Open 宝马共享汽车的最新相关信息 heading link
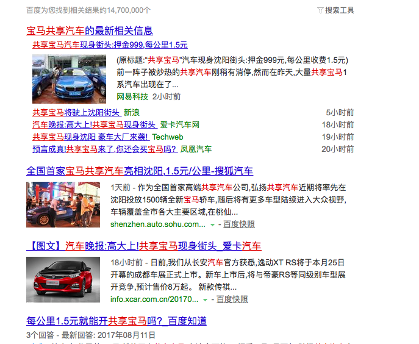 [90, 30]
